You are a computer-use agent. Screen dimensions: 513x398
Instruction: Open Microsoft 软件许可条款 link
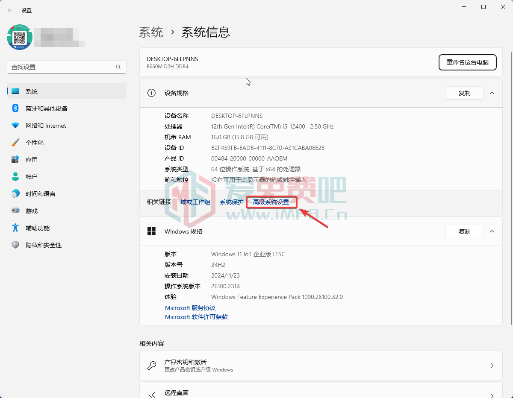[196, 317]
